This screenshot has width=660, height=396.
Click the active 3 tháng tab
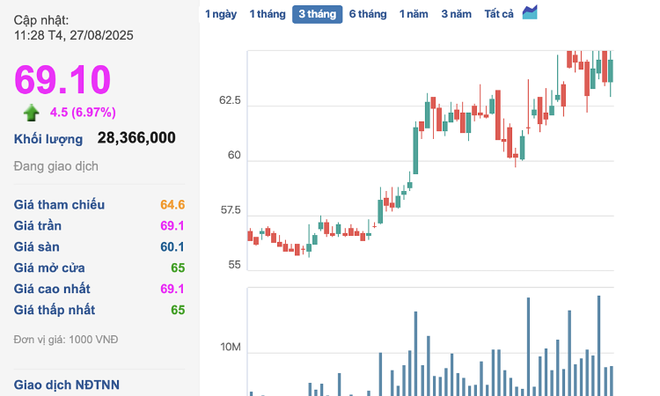317,14
